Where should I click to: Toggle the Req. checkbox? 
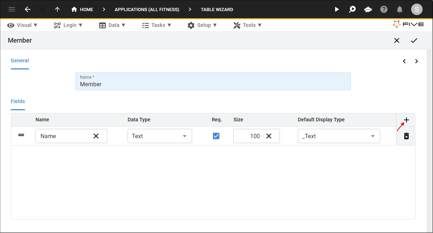(216, 136)
